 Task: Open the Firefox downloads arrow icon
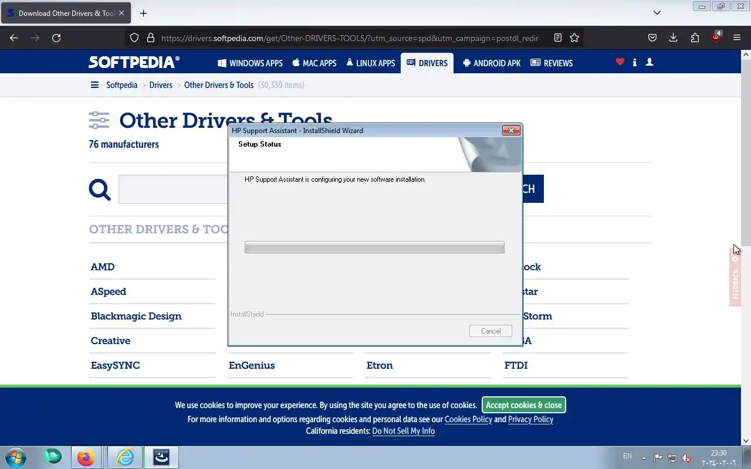(x=673, y=38)
